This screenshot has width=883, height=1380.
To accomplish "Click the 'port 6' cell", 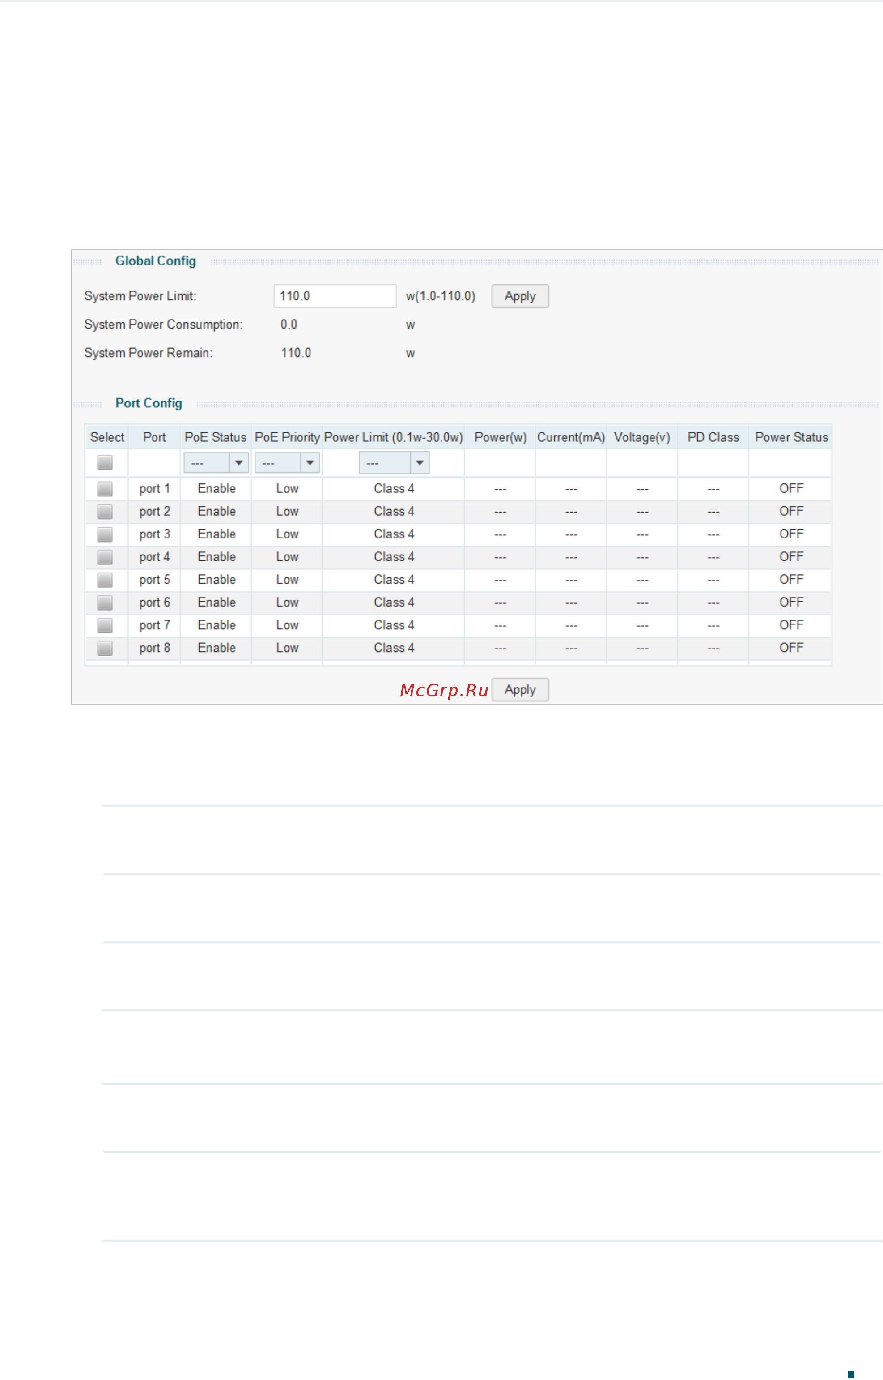I will coord(154,602).
